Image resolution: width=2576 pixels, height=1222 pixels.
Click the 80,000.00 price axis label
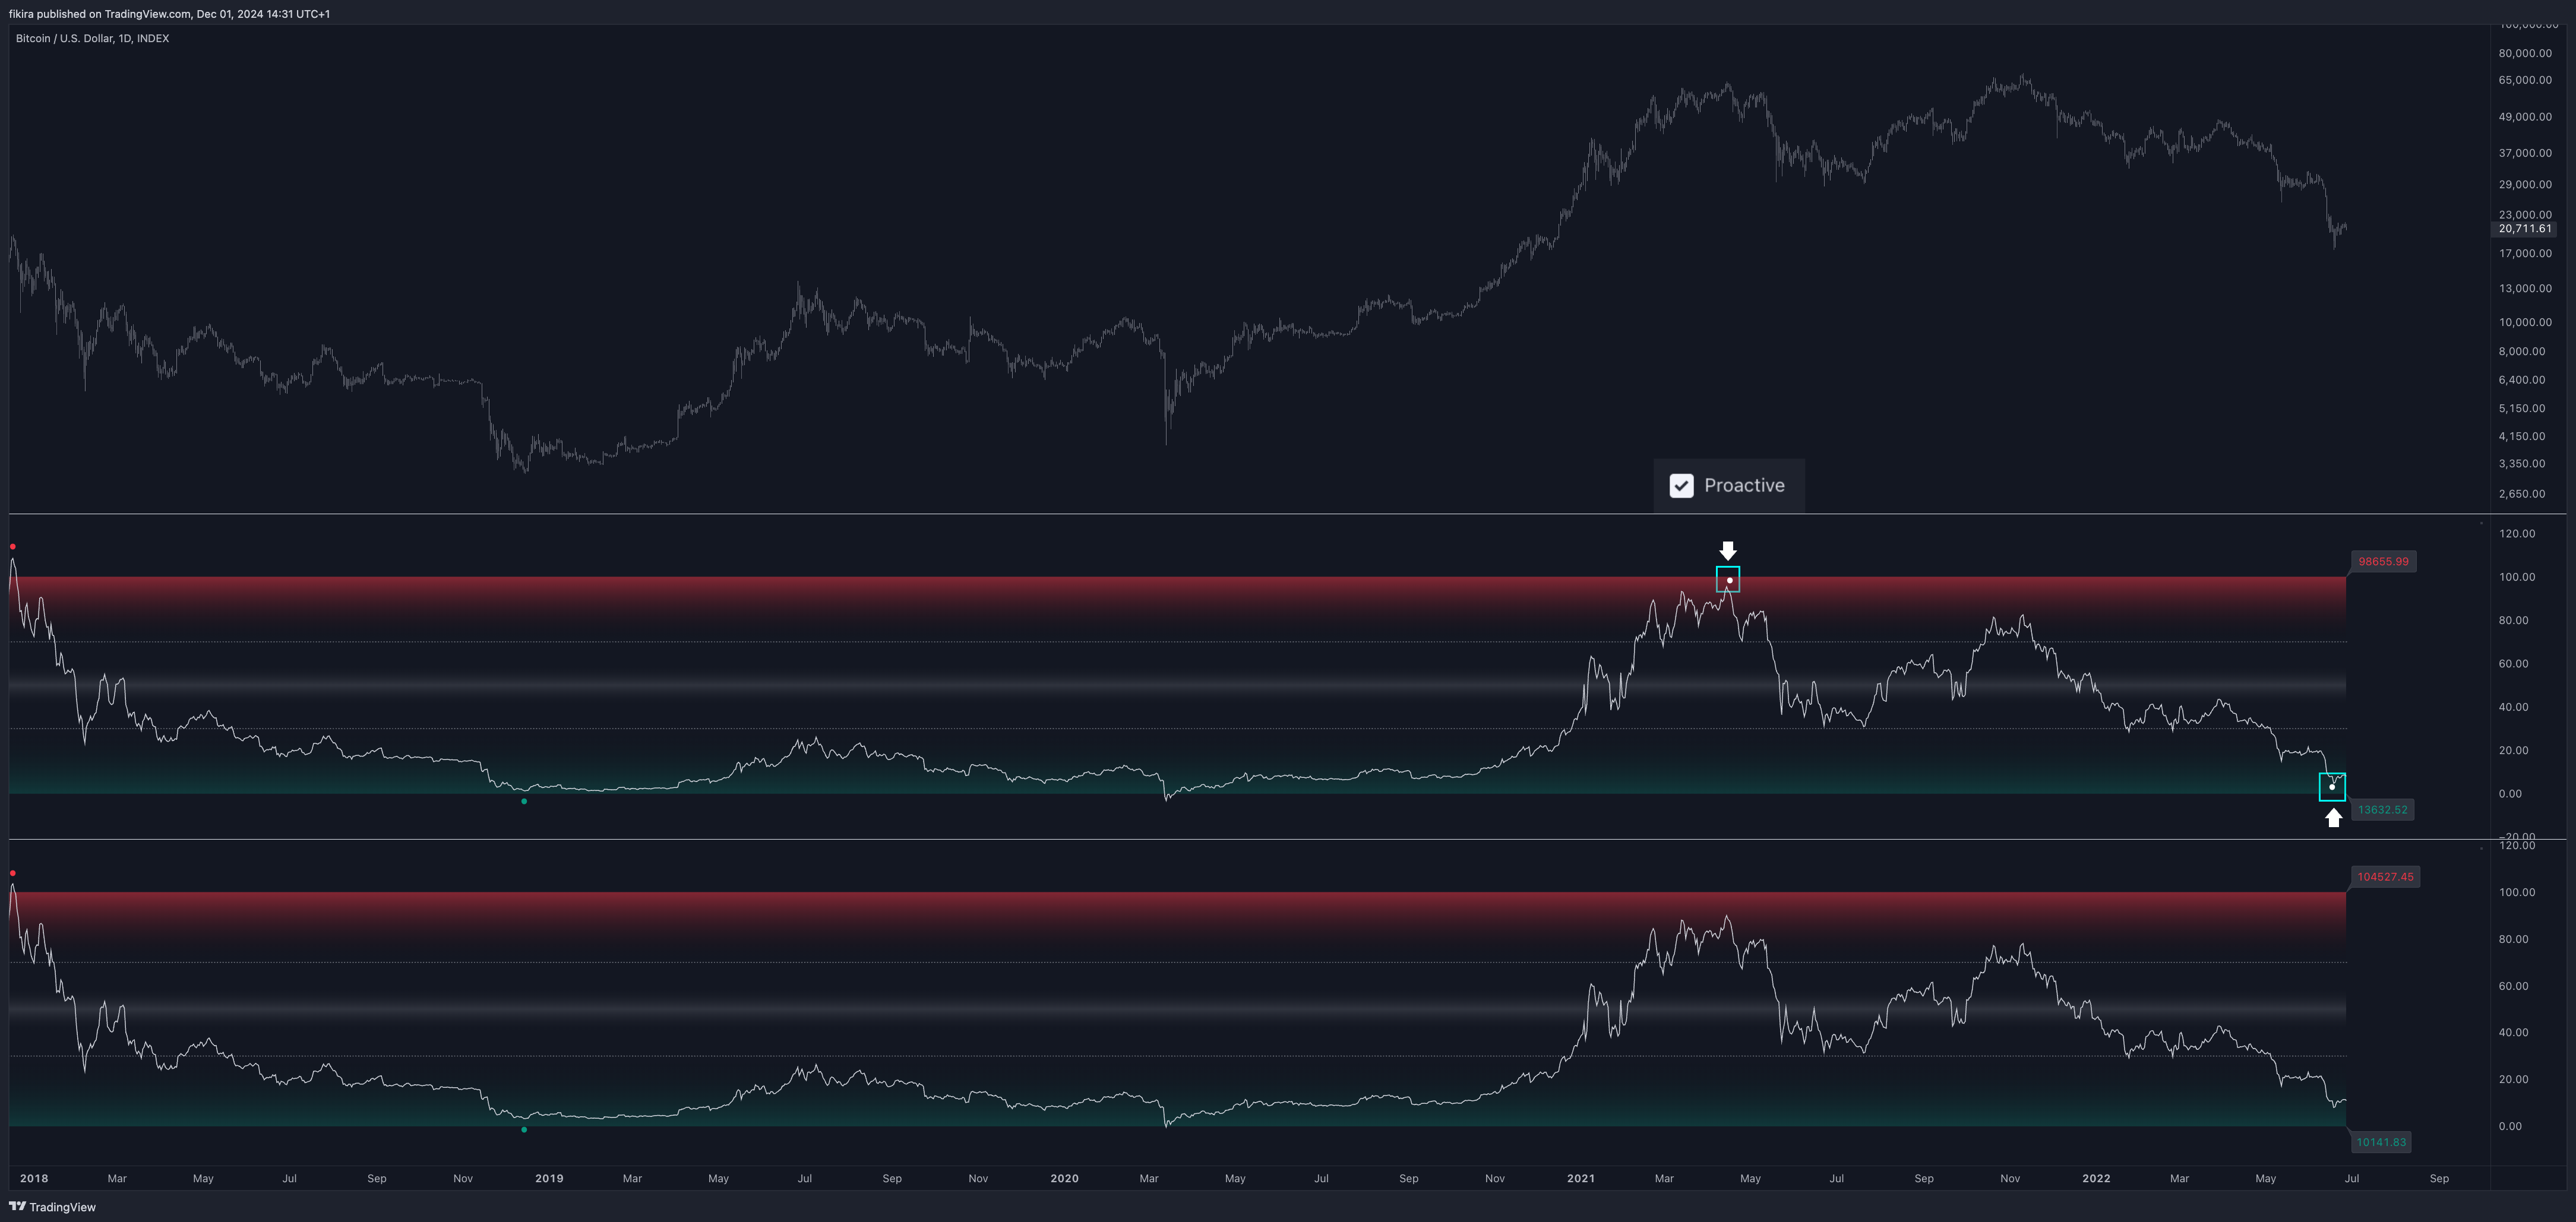pyautogui.click(x=2525, y=53)
